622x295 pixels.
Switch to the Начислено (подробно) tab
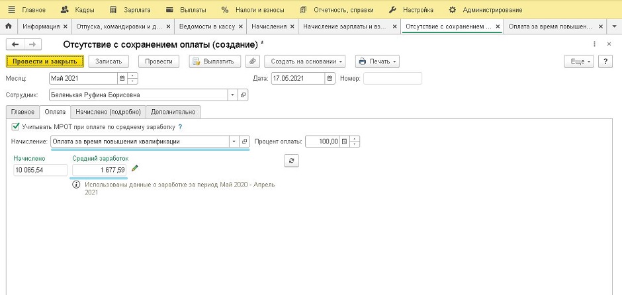pyautogui.click(x=108, y=112)
